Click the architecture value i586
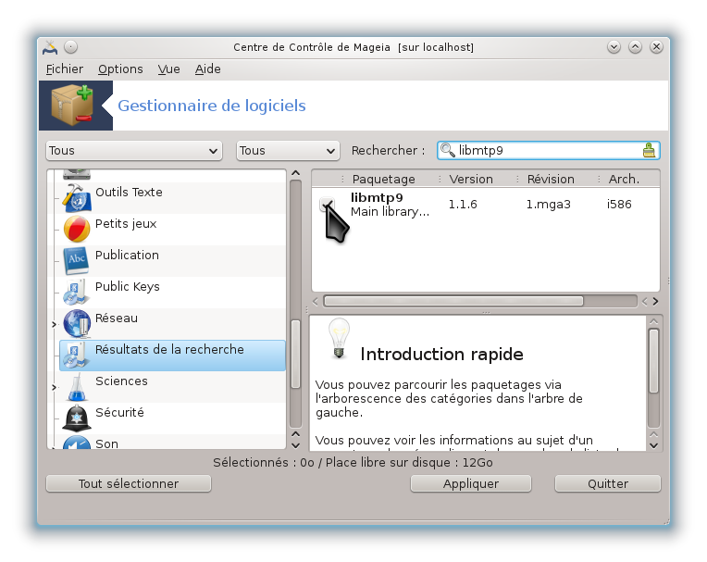The image size is (707, 562). (x=619, y=205)
